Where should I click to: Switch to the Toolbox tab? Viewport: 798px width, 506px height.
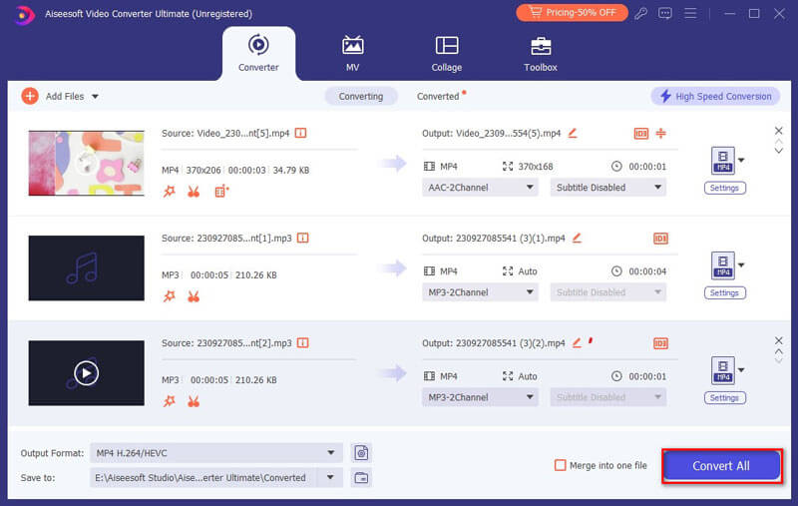coord(541,54)
